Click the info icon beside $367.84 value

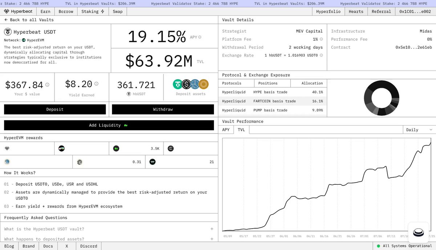tap(47, 85)
